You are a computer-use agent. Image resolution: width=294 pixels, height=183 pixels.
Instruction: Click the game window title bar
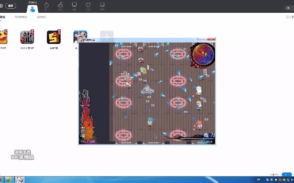(x=138, y=40)
